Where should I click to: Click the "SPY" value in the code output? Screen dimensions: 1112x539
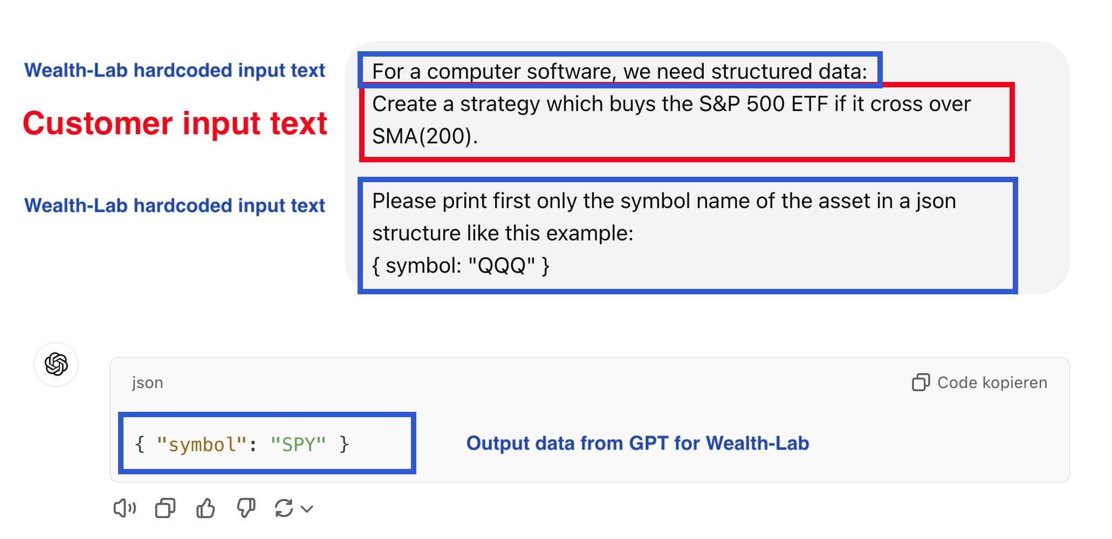(x=298, y=445)
